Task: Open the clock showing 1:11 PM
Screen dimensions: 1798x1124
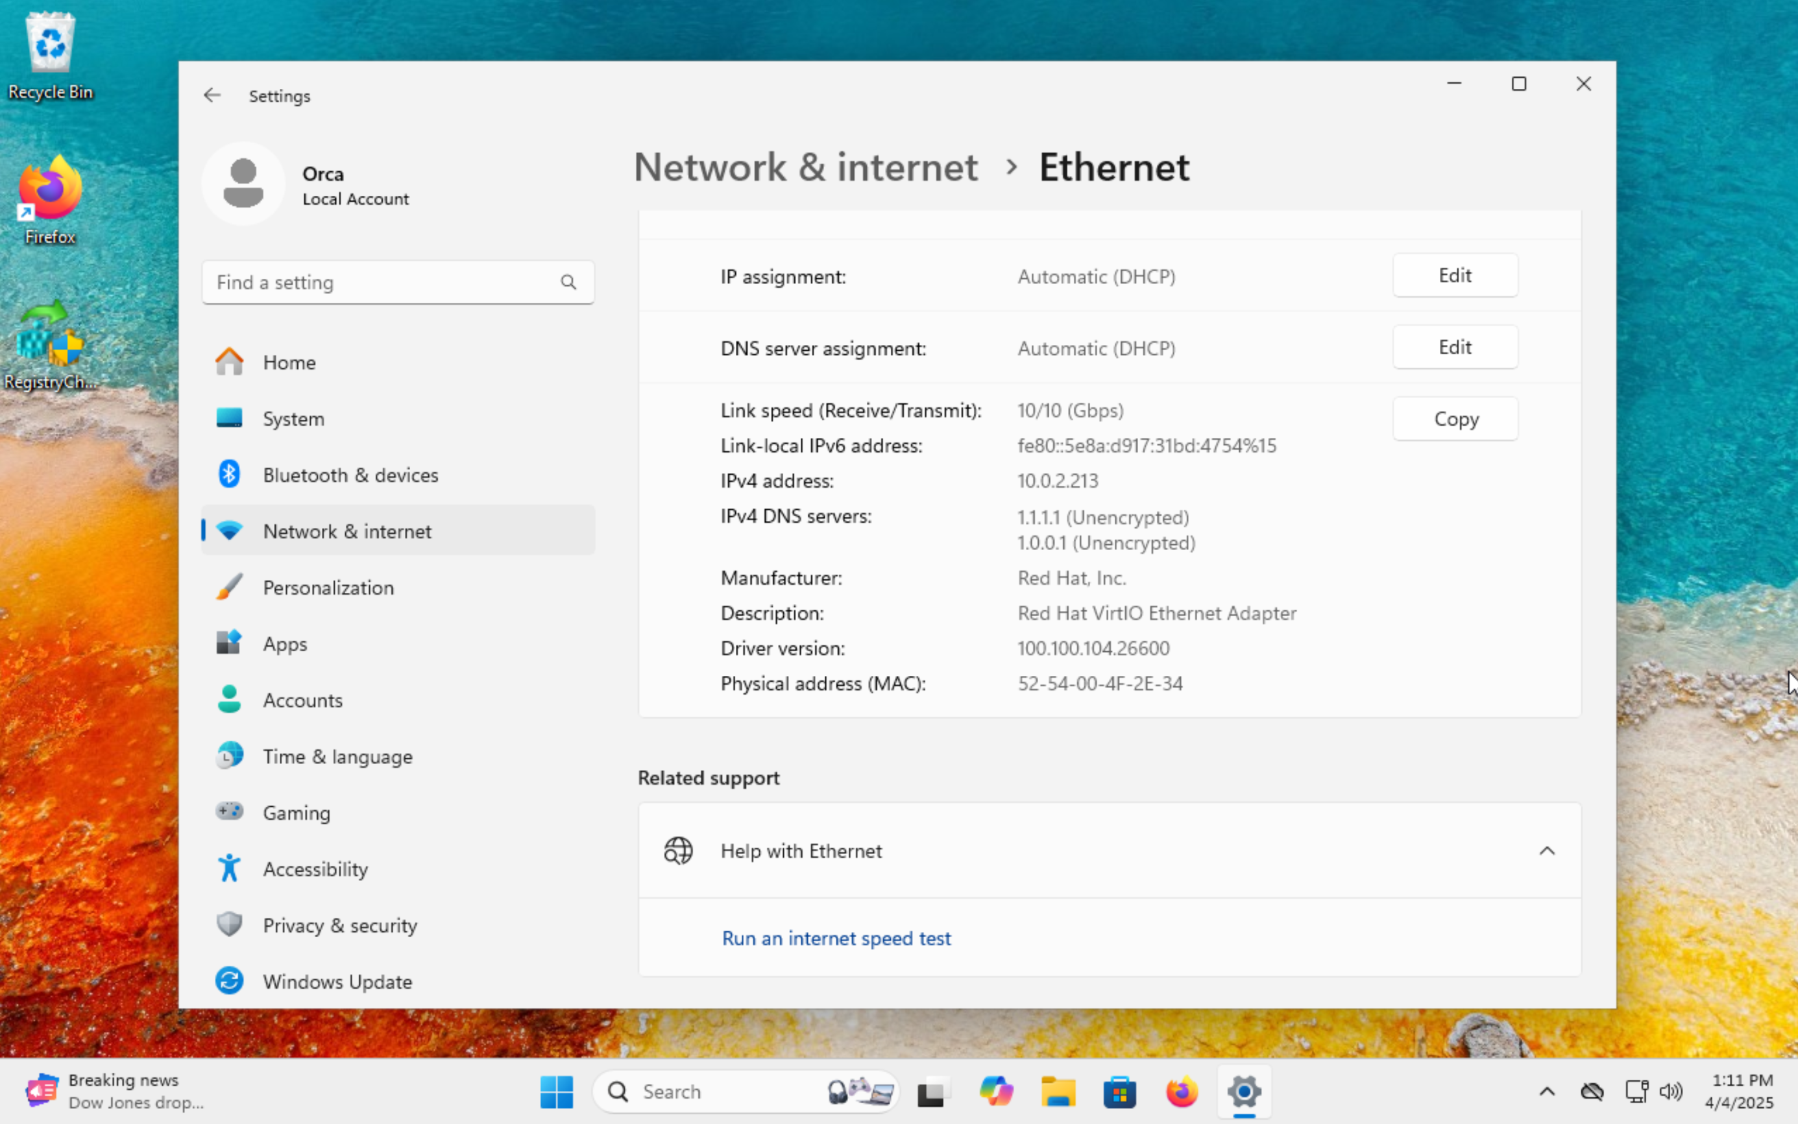Action: pos(1738,1092)
